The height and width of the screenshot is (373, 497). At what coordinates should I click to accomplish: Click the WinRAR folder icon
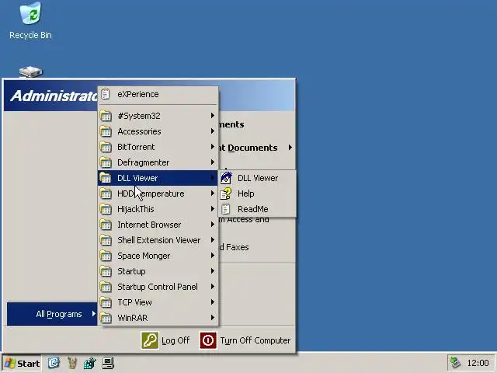106,318
